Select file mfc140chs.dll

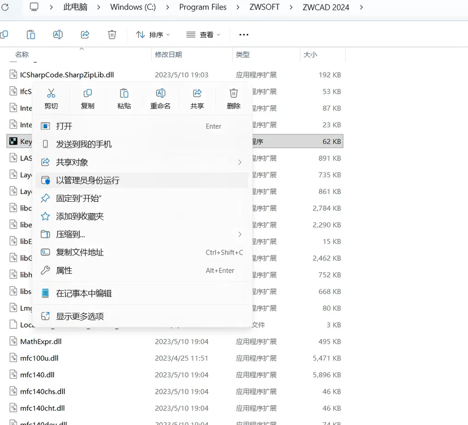pos(42,391)
